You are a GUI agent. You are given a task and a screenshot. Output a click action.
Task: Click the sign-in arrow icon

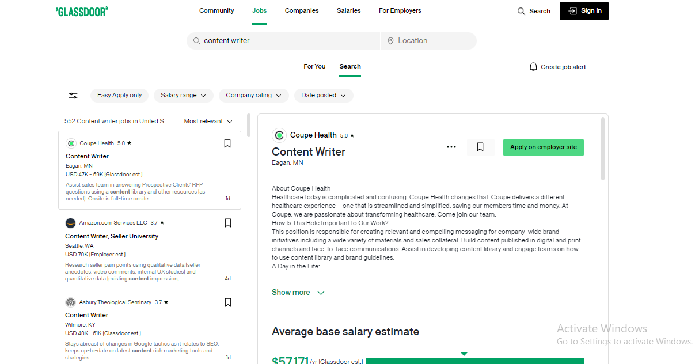[x=572, y=11]
